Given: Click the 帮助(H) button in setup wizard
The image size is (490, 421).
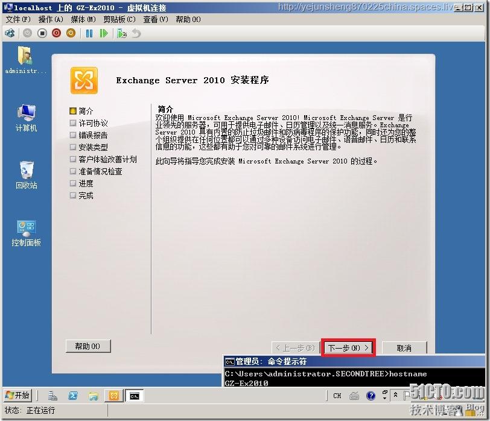Looking at the screenshot, I should (x=88, y=346).
